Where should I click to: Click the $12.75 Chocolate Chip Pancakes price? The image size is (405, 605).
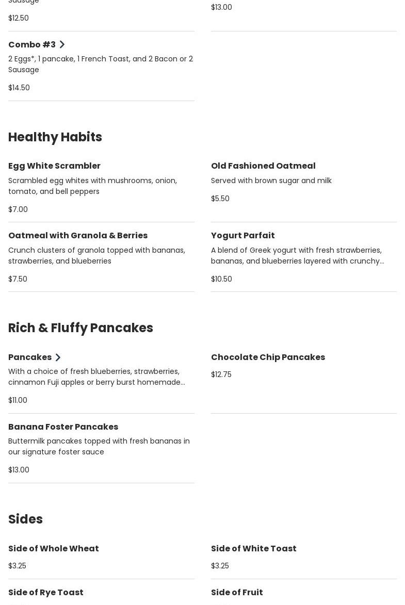pos(221,374)
